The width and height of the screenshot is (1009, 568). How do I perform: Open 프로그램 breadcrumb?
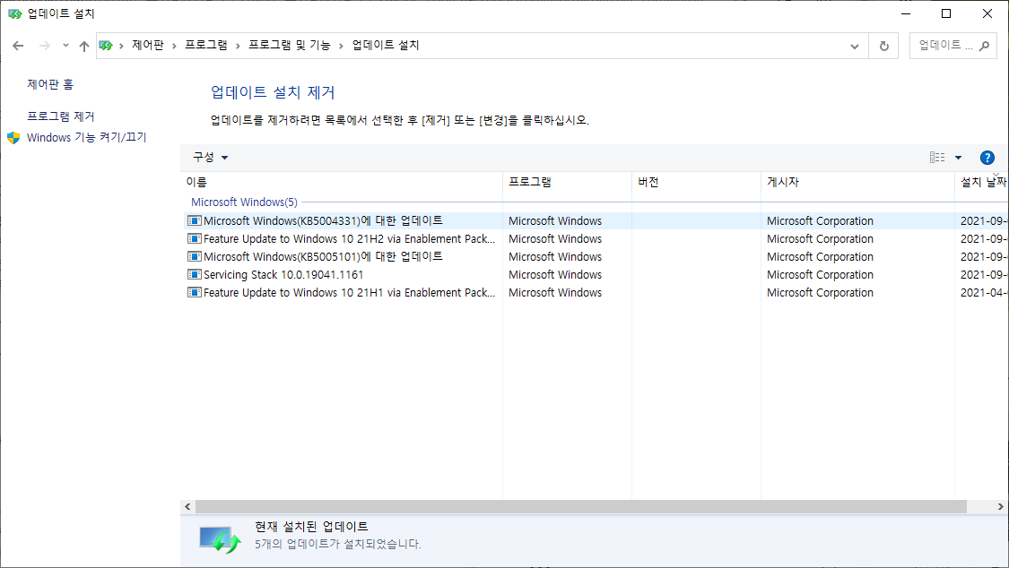(x=206, y=45)
